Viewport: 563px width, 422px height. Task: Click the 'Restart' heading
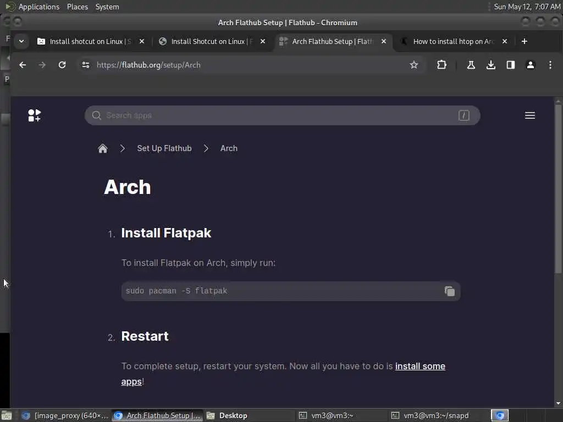point(145,336)
